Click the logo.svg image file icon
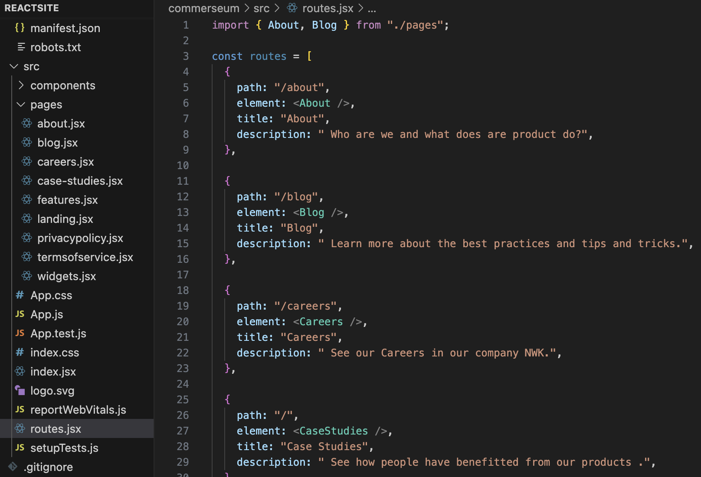The height and width of the screenshot is (477, 701). [20, 391]
